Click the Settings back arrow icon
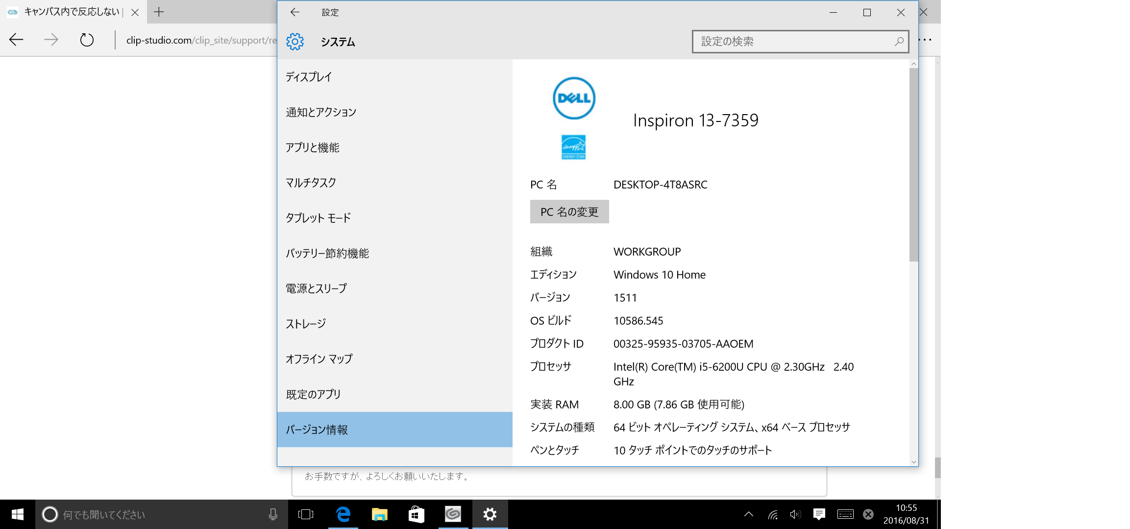This screenshot has height=529, width=1130. [x=295, y=12]
